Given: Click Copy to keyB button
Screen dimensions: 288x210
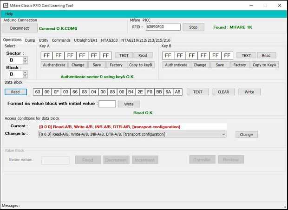Looking at the screenshot, I should pyautogui.click(x=141, y=65).
